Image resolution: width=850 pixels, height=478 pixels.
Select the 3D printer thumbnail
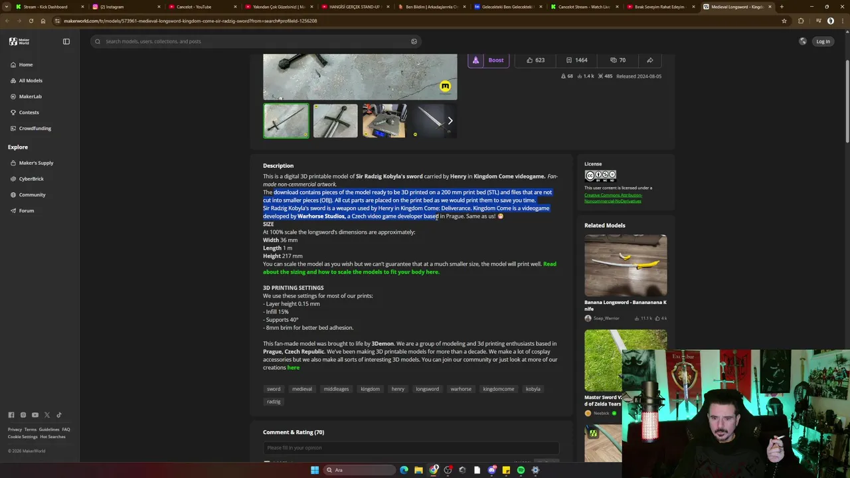384,121
